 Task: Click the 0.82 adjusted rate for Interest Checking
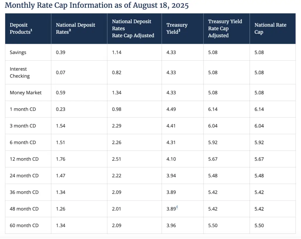point(117,72)
